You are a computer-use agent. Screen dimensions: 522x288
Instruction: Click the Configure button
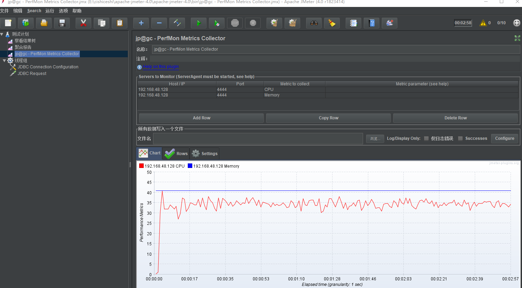click(x=505, y=138)
